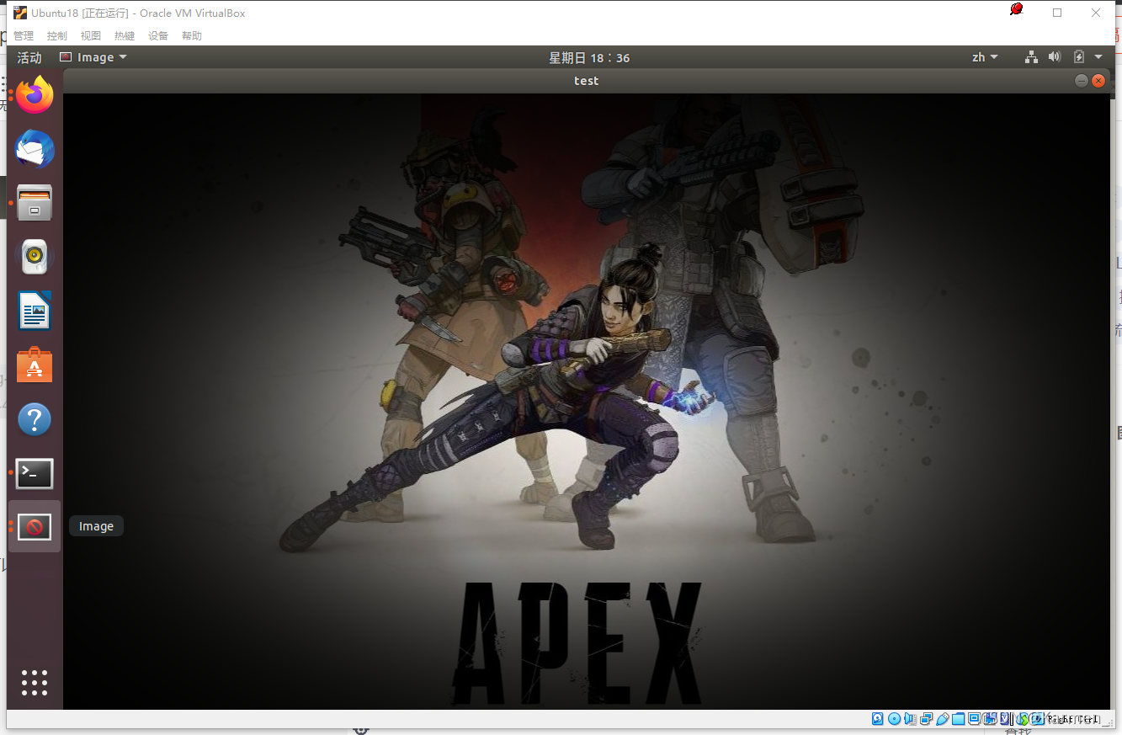Expand the Image app menu in the top bar
Viewport: 1122px width, 735px height.
[x=93, y=57]
